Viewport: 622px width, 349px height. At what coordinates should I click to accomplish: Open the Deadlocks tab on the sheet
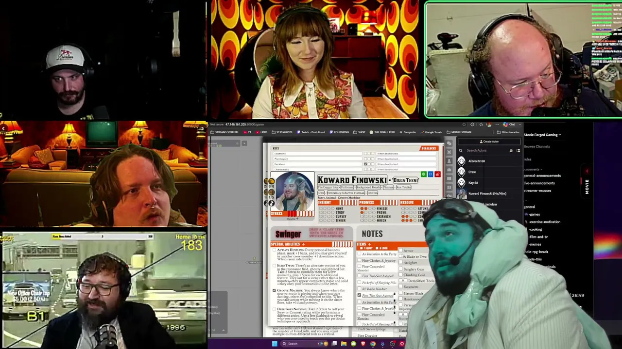coord(429,148)
